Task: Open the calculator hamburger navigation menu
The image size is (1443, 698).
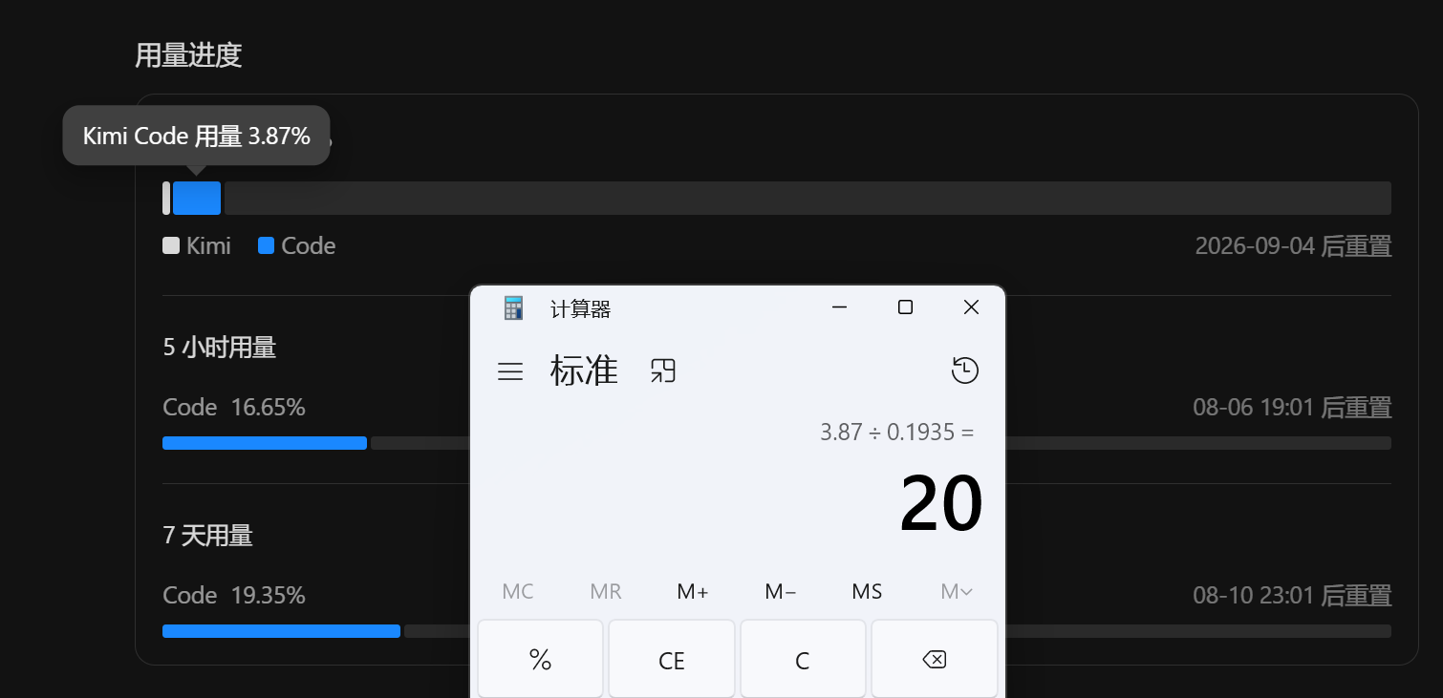Action: coord(510,371)
